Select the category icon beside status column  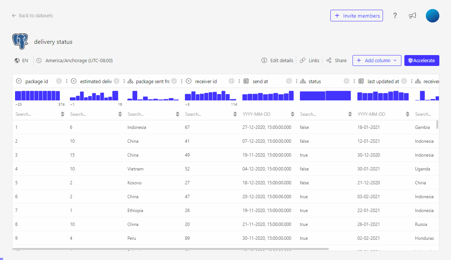pos(303,81)
